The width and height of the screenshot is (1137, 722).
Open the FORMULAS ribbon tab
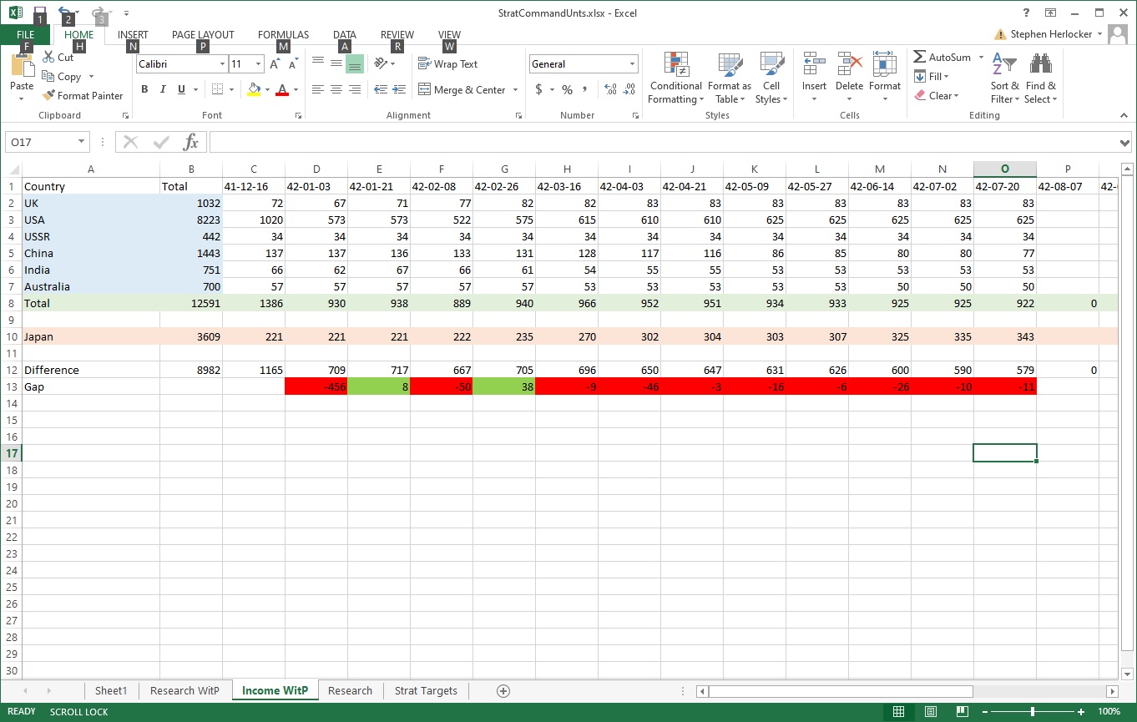(x=283, y=35)
